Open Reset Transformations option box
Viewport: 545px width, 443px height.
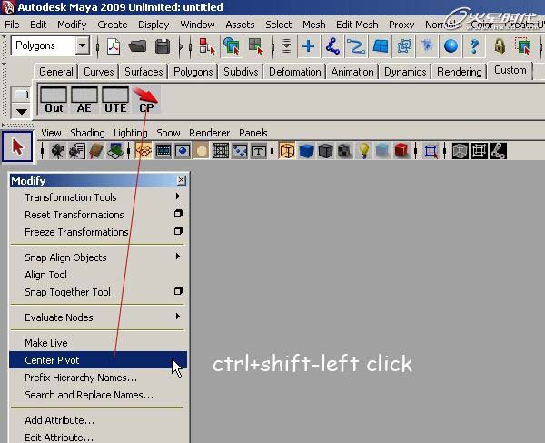tap(178, 214)
